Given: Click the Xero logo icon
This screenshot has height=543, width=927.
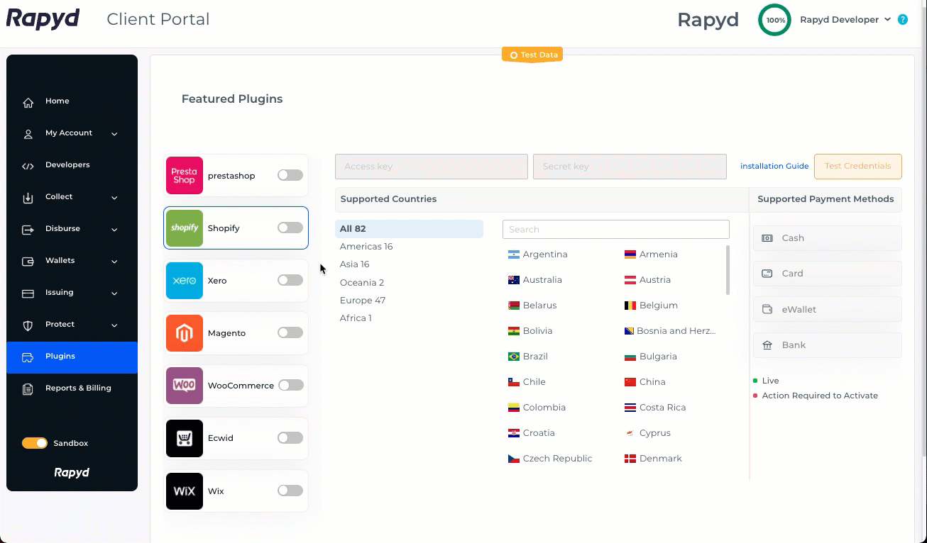Looking at the screenshot, I should point(185,280).
